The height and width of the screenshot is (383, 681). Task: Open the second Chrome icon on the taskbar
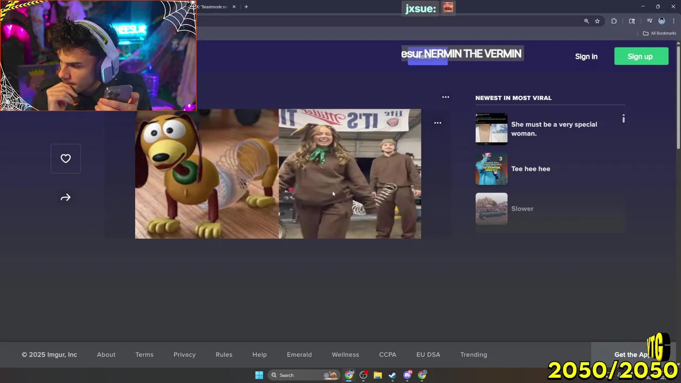click(x=422, y=375)
